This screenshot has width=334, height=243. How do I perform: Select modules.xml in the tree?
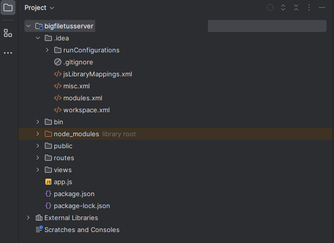[83, 98]
